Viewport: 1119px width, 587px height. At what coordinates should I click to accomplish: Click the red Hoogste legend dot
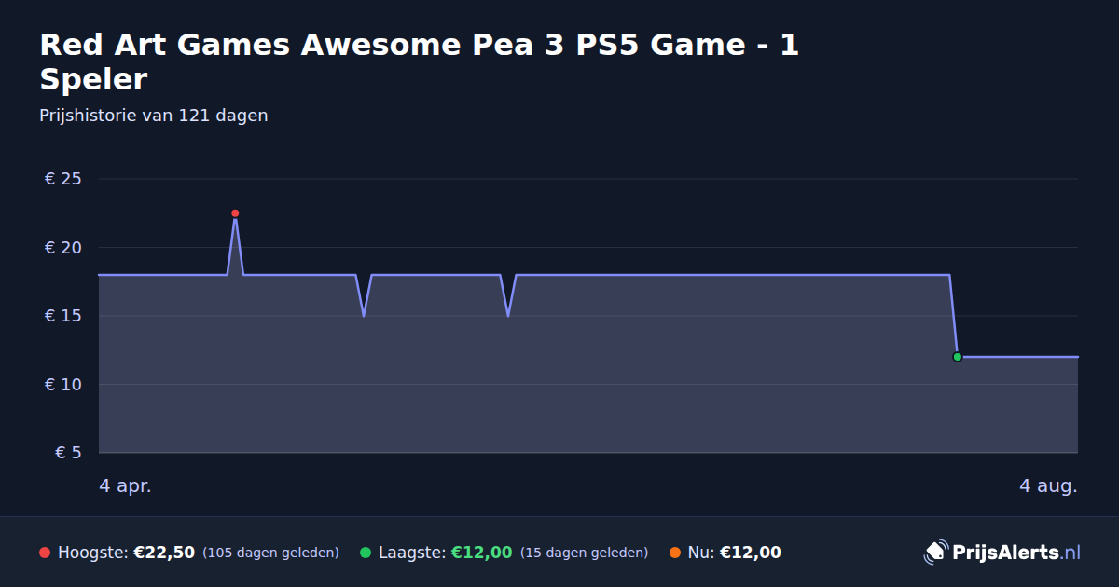pyautogui.click(x=45, y=553)
